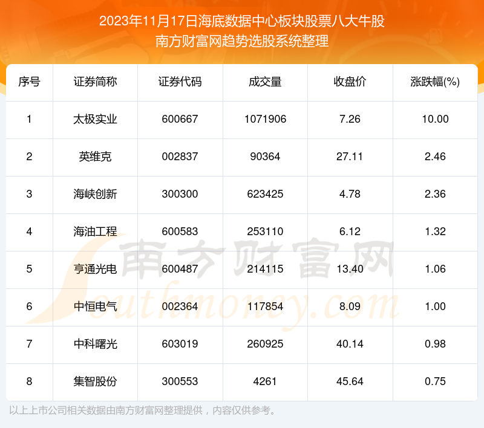Click the 序号 column header
Viewport: 484px width, 428px height.
pyautogui.click(x=29, y=82)
